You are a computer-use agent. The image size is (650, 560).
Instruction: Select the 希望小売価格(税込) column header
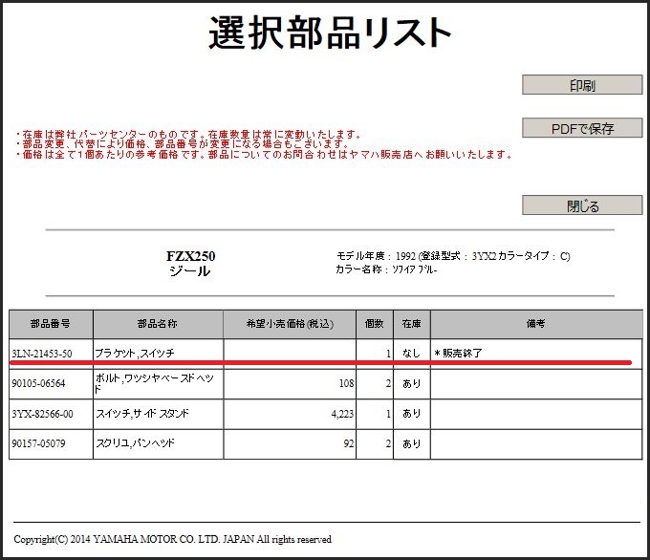coord(289,324)
